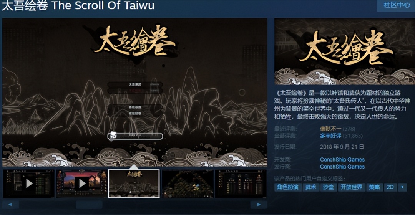Select the 开放世界 tag
This screenshot has height=215, width=415.
point(351,187)
